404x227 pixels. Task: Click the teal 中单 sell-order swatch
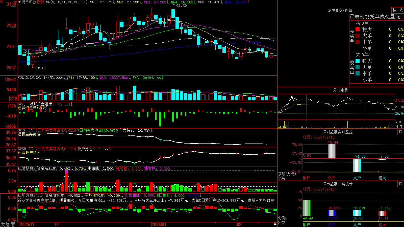point(358,73)
